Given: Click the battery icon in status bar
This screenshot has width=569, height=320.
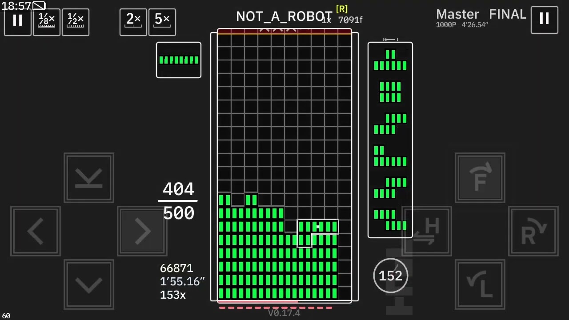Looking at the screenshot, I should [x=39, y=6].
